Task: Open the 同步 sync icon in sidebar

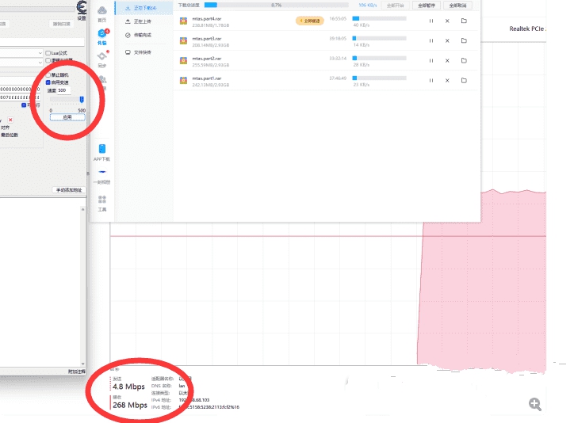Action: (x=102, y=58)
